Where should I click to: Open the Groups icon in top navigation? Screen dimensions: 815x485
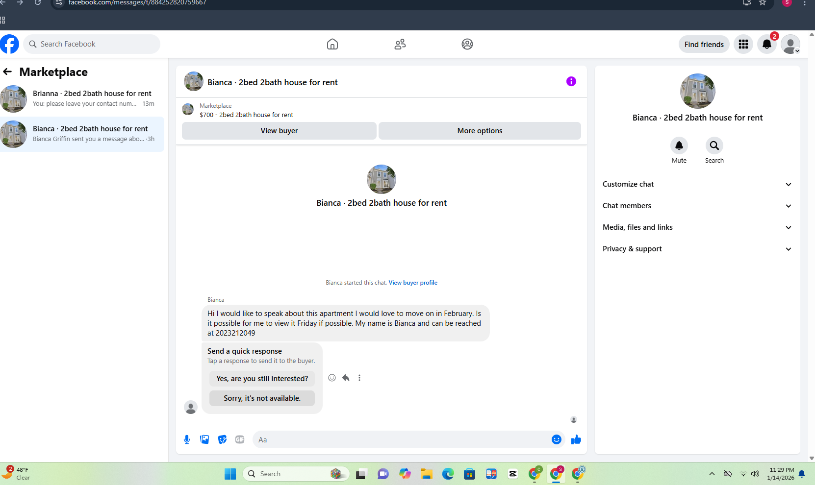(x=467, y=44)
